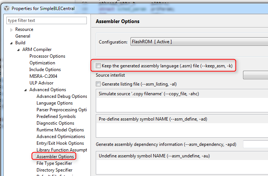Click the assembly dependency information field

click(255, 144)
